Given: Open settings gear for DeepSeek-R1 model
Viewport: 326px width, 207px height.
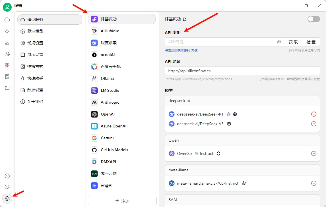Looking at the screenshot, I should [235, 114].
